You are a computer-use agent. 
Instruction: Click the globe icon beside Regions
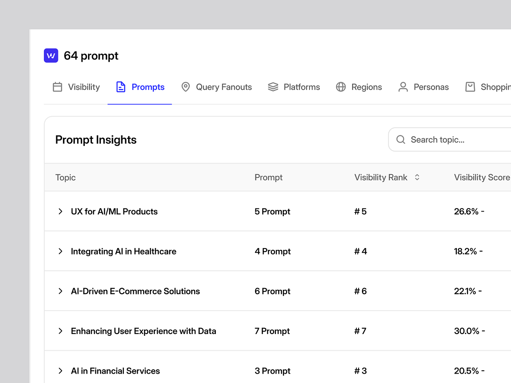[x=341, y=87]
